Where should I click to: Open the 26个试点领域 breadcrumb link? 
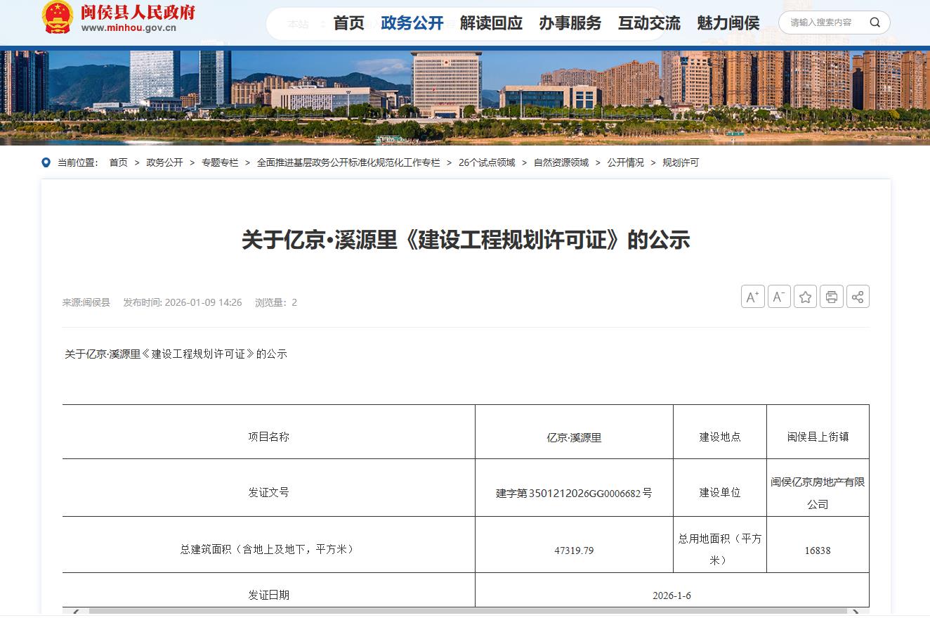coord(487,163)
